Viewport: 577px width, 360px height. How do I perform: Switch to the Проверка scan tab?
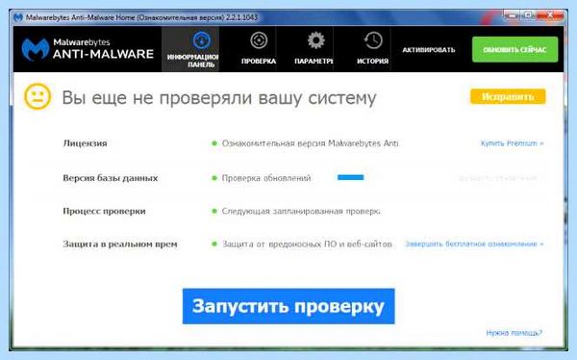(259, 49)
